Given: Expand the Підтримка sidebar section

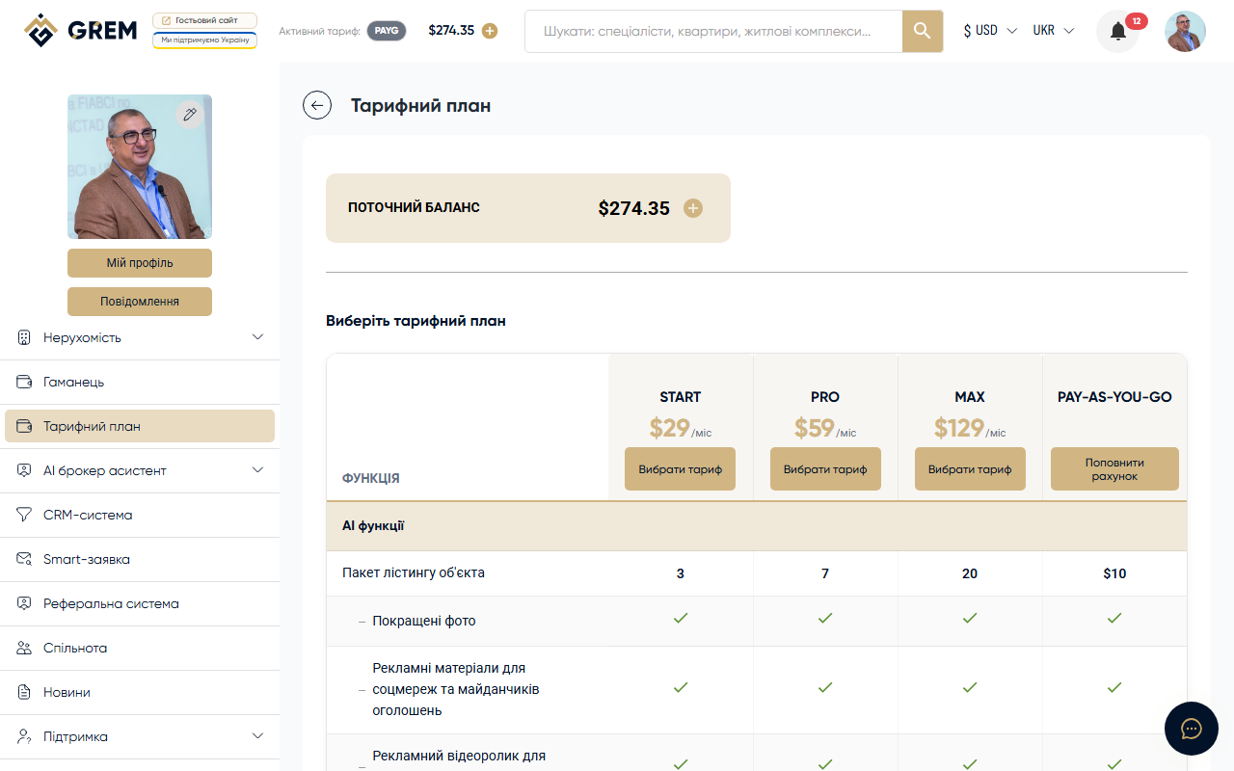Looking at the screenshot, I should [x=256, y=736].
